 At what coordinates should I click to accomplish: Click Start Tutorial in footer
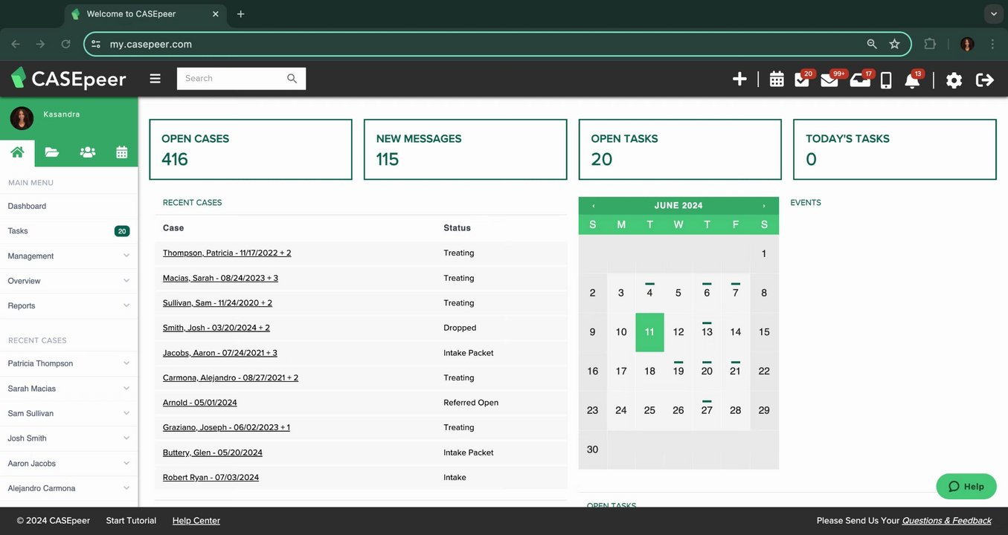tap(131, 521)
